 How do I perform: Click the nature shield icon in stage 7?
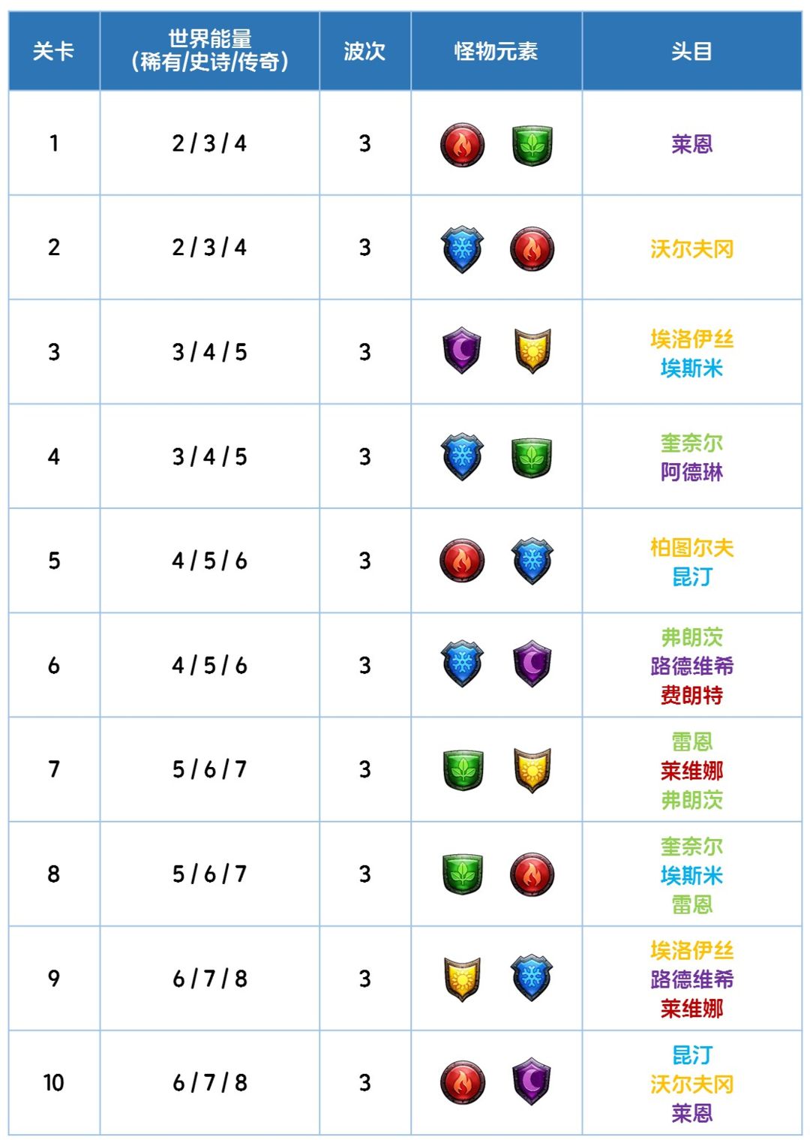463,770
